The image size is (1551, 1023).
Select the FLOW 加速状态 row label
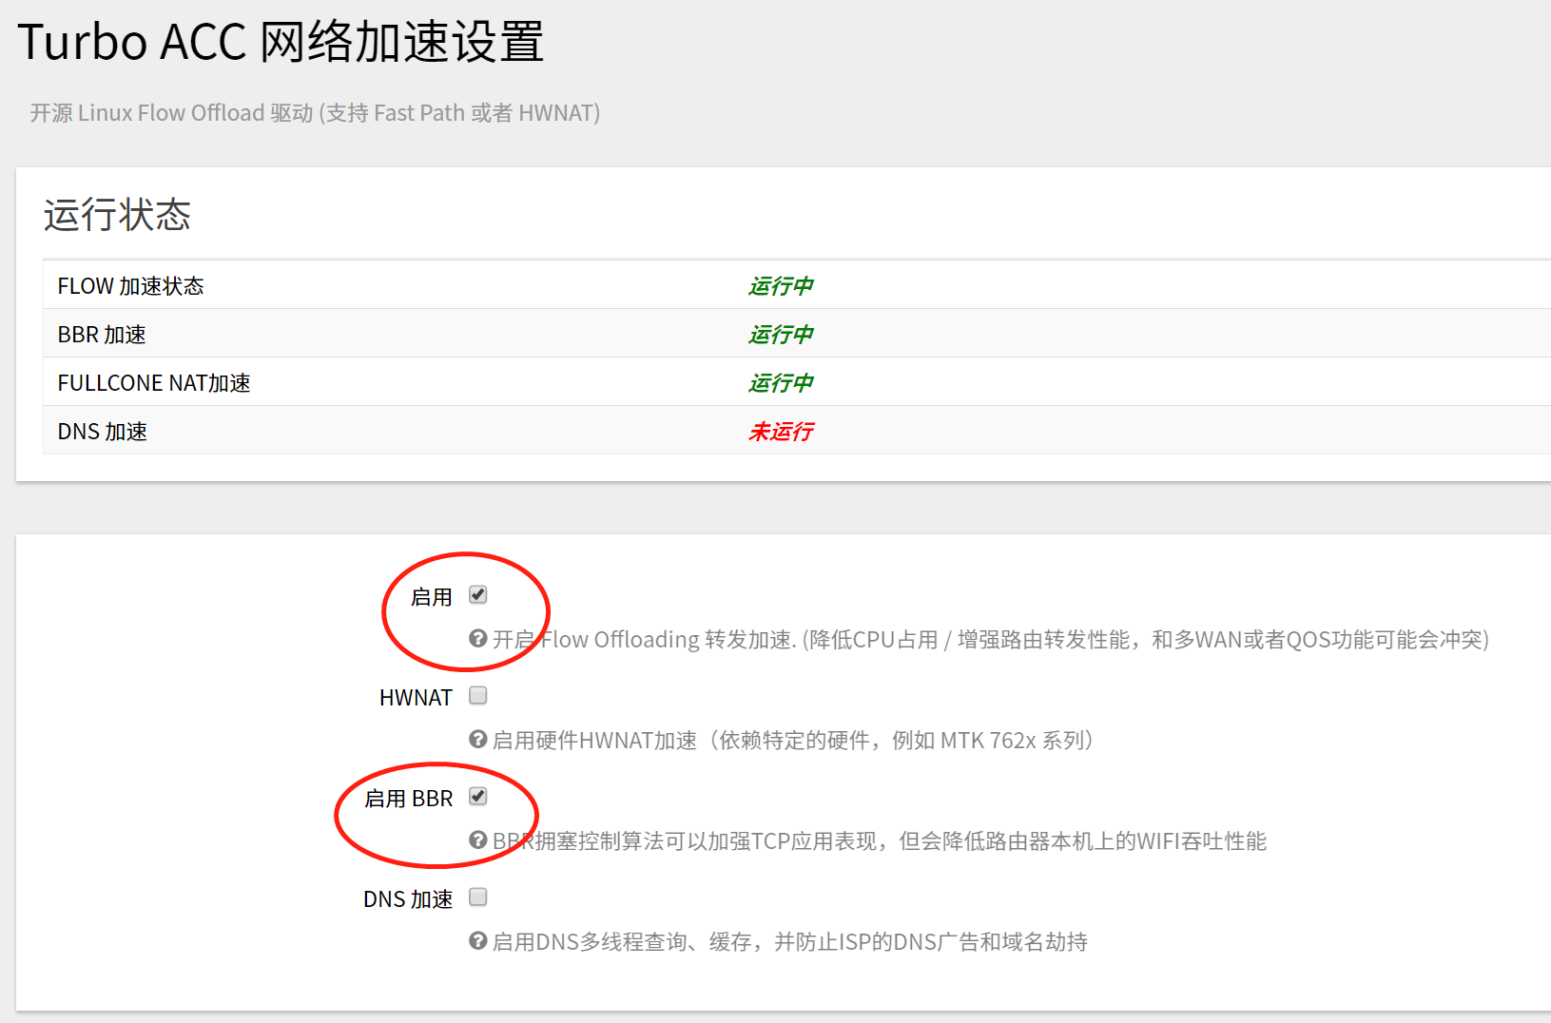click(x=130, y=285)
